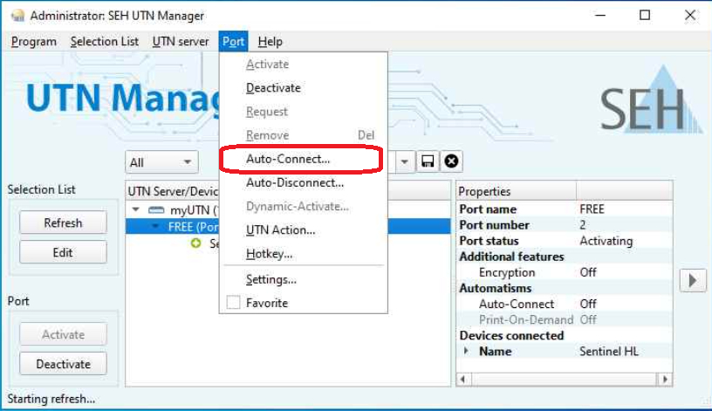The width and height of the screenshot is (712, 411).
Task: Open the All filter dropdown
Action: click(x=161, y=162)
